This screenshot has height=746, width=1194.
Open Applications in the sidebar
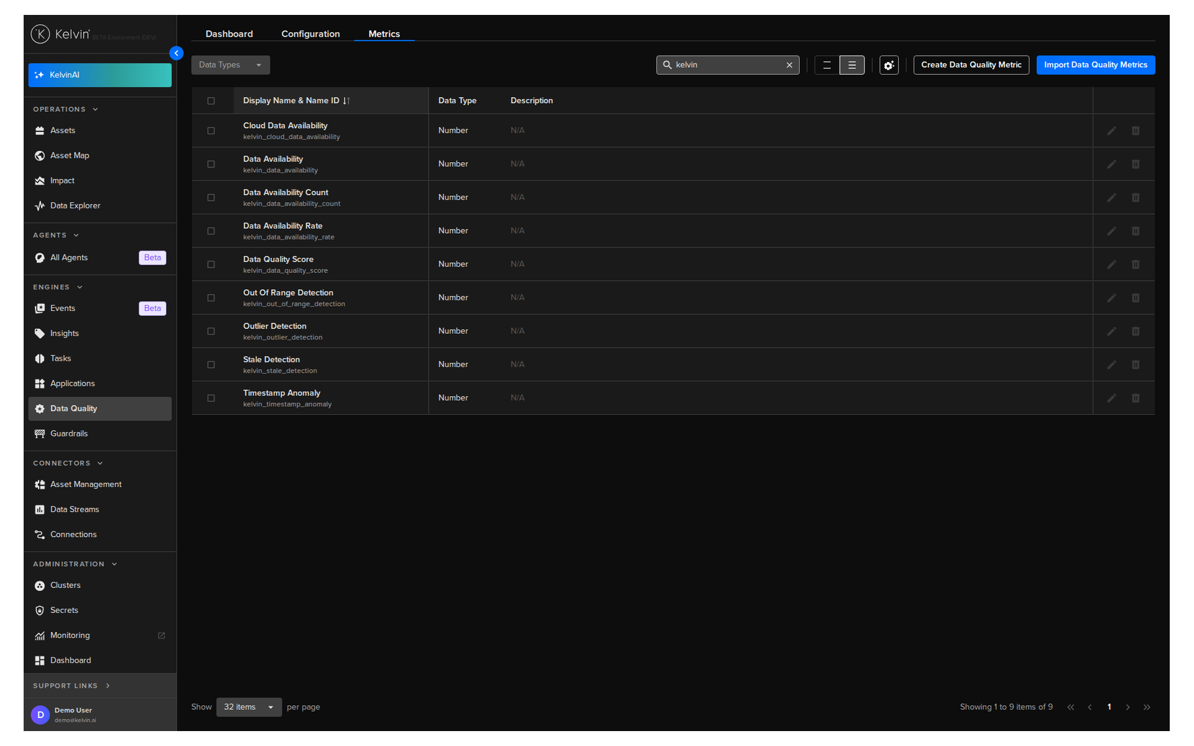click(99, 384)
